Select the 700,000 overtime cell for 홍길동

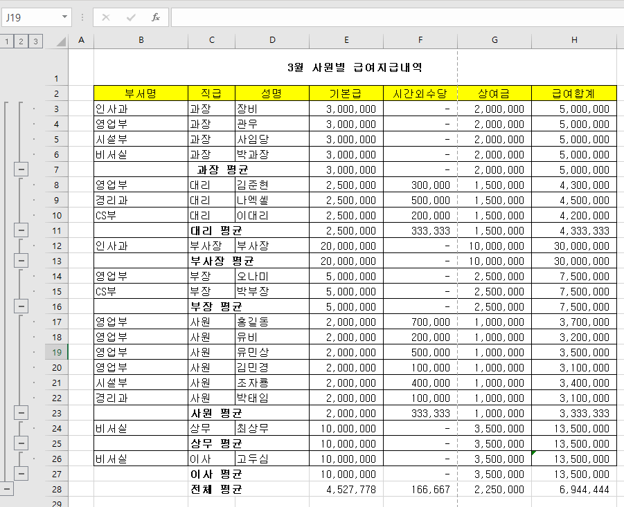[420, 322]
